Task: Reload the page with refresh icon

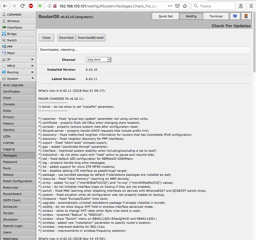Action: [22, 6]
